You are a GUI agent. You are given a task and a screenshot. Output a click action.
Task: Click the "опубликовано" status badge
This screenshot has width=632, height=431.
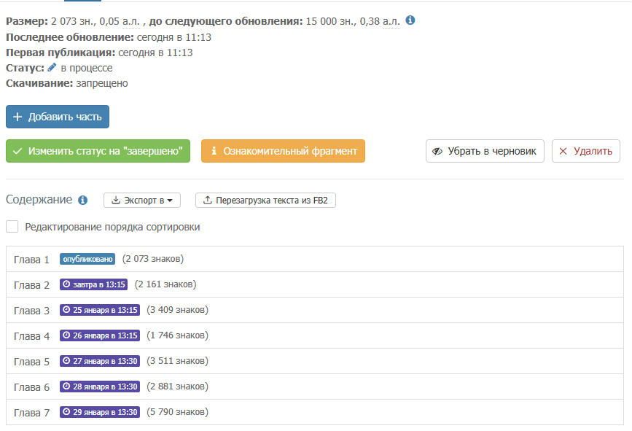[87, 259]
